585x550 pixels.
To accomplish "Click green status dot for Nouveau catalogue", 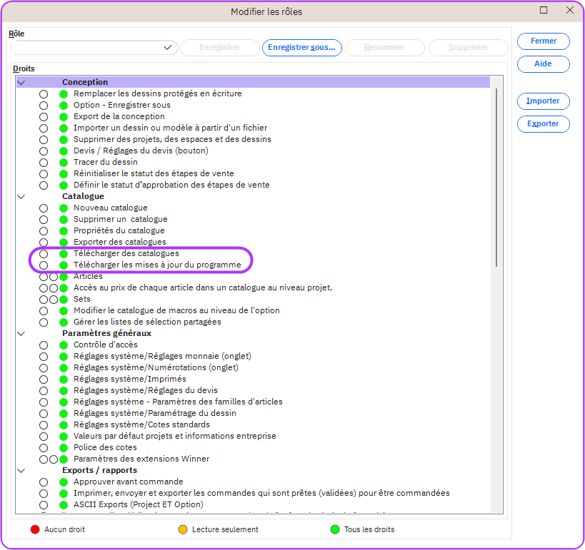I will [x=64, y=208].
